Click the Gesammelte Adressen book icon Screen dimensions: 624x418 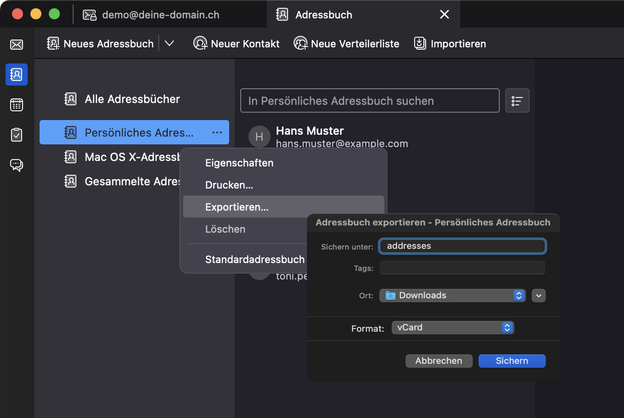click(70, 181)
